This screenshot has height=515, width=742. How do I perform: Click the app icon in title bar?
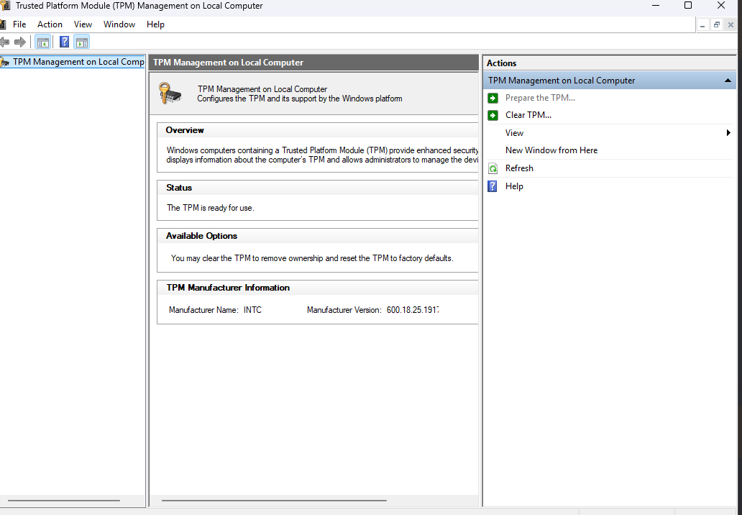(x=5, y=6)
